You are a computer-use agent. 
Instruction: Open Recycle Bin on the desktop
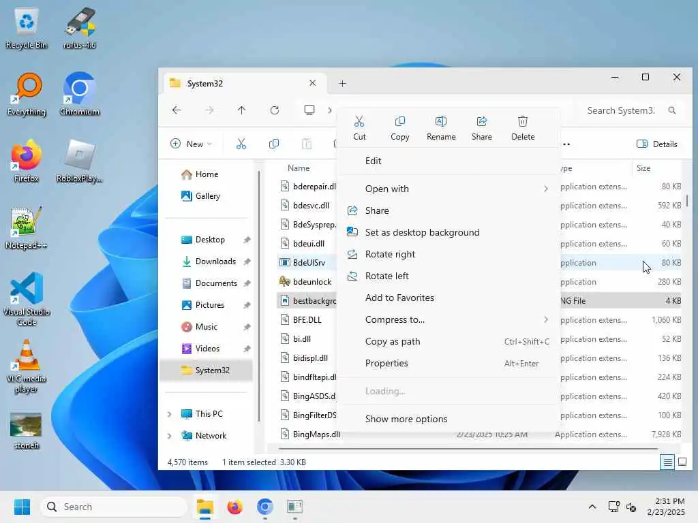[27, 29]
